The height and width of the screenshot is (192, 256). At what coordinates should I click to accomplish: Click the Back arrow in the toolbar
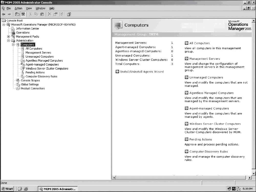(4, 14)
